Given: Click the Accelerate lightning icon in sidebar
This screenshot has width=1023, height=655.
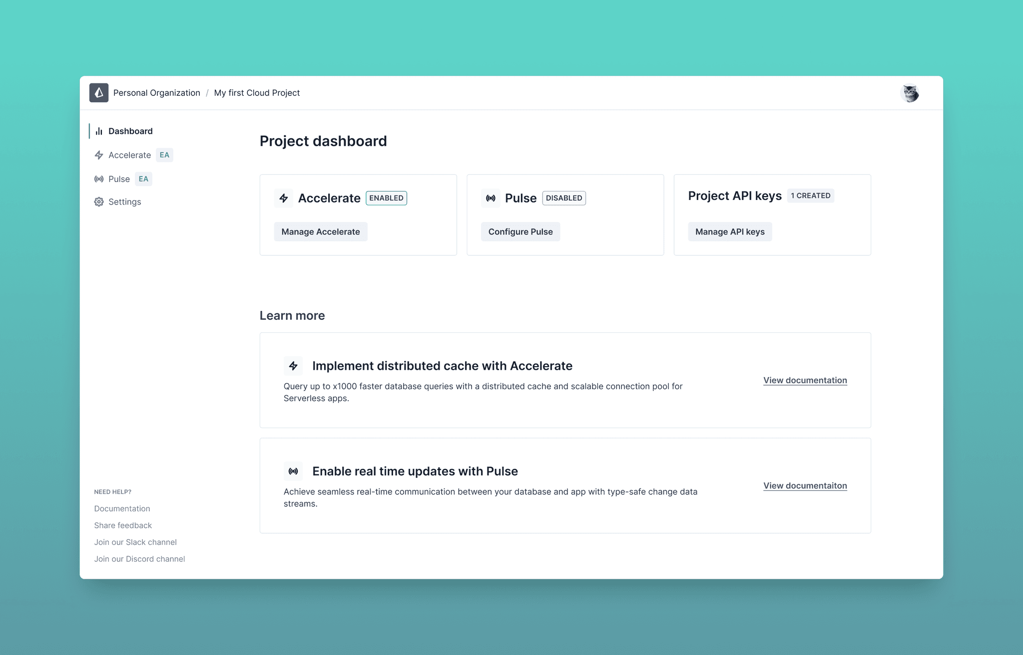Looking at the screenshot, I should (x=99, y=155).
